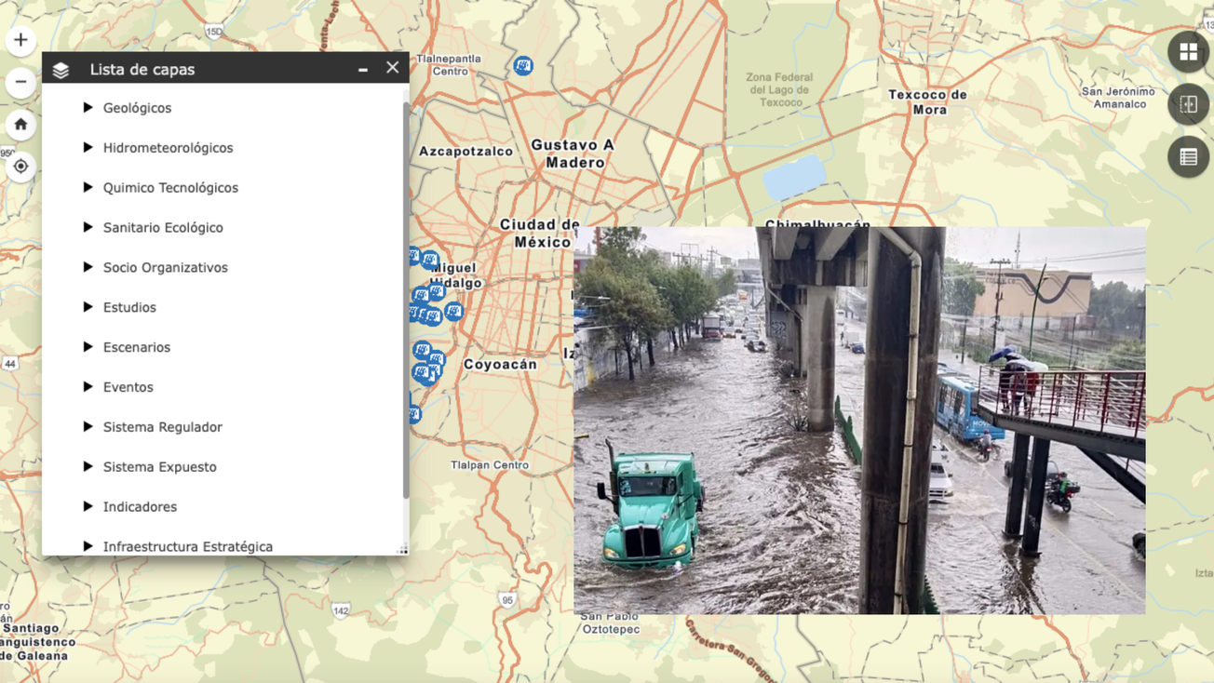Screen dimensions: 1214x683
Task: Open the legend list widget icon
Action: pos(1189,157)
